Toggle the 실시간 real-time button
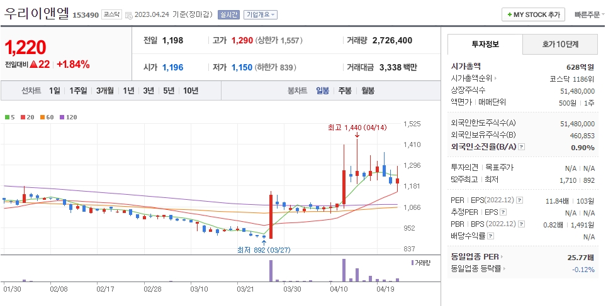This screenshot has height=306, width=613. (228, 15)
